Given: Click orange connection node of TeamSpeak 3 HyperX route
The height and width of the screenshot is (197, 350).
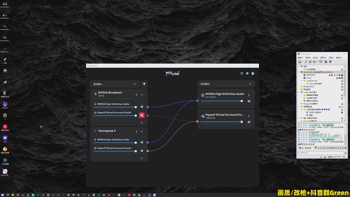Looking at the screenshot, I should coord(147,151).
